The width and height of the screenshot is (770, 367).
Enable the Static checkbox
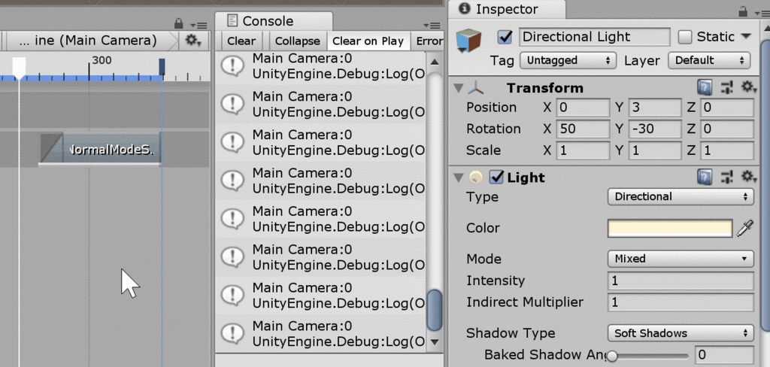coord(684,37)
